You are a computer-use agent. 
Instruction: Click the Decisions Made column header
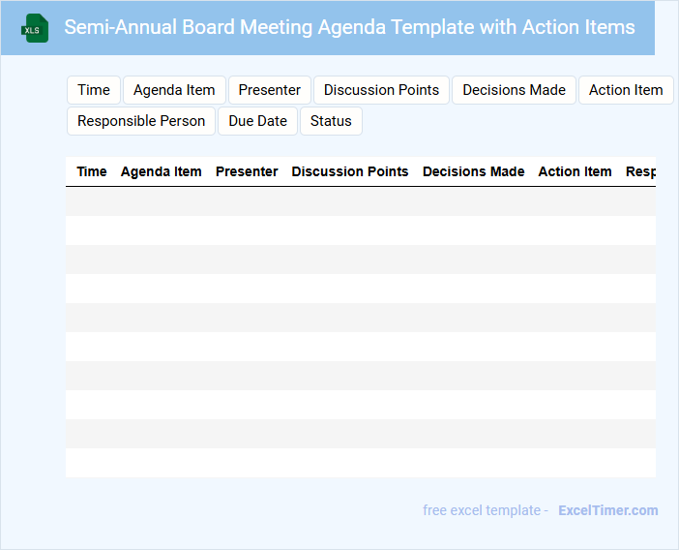474,171
